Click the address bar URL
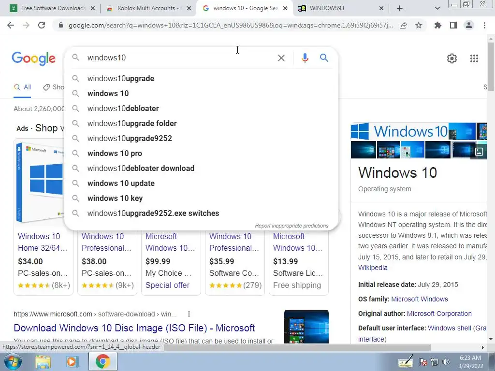The height and width of the screenshot is (371, 495). pyautogui.click(x=231, y=25)
